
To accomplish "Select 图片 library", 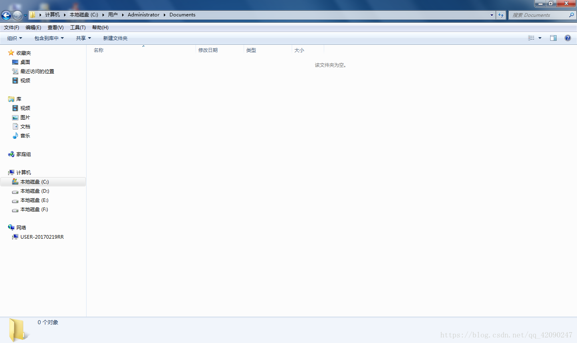I will coord(25,118).
